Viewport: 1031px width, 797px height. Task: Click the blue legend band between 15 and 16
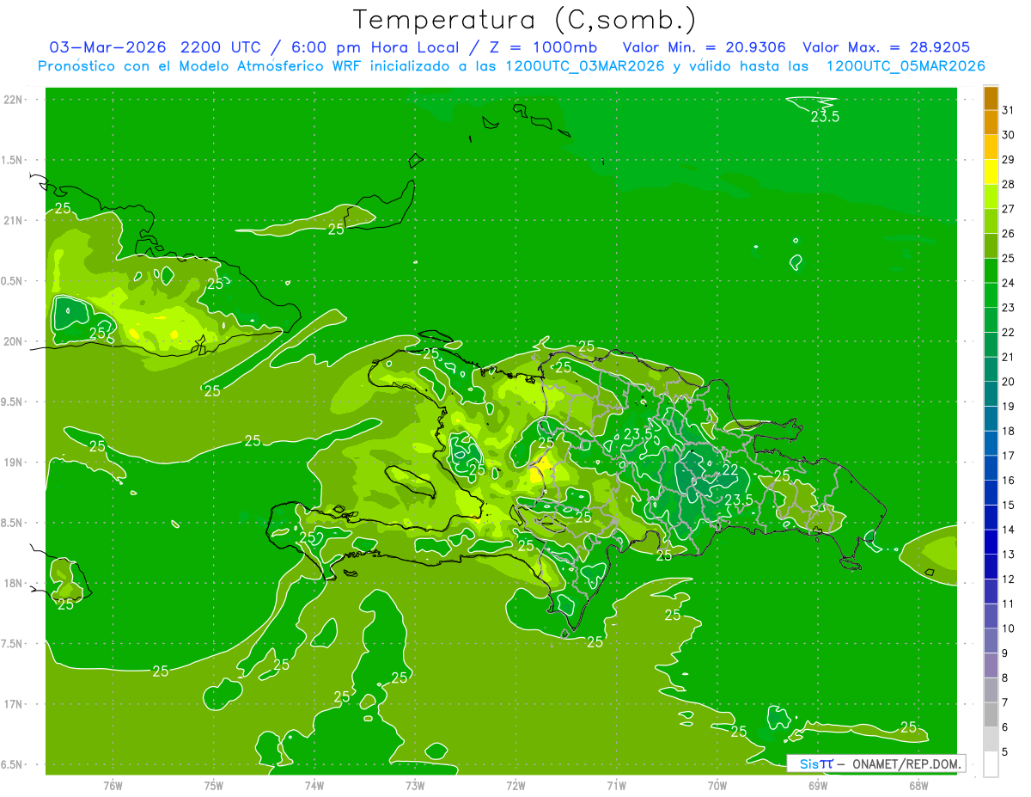[x=991, y=493]
